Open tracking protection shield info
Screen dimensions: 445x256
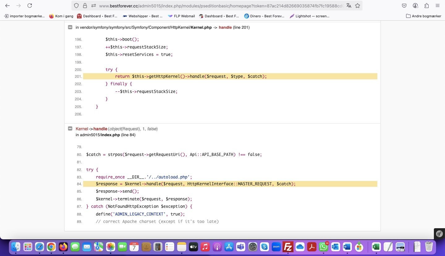point(76,6)
